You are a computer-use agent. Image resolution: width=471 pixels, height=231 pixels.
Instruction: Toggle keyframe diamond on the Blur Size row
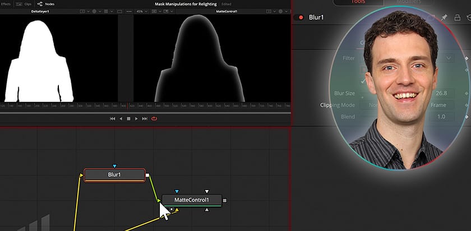pyautogui.click(x=467, y=94)
